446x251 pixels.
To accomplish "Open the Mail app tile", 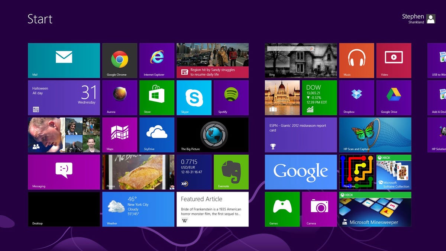I will click(x=64, y=60).
